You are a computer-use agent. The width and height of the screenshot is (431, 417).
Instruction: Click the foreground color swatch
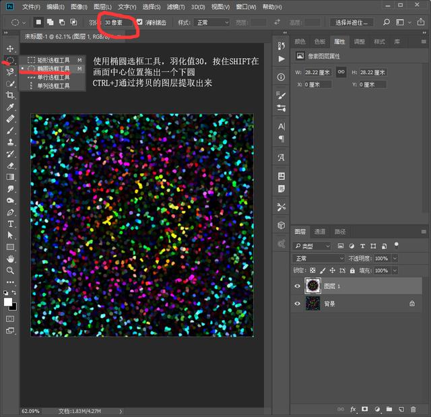click(9, 303)
